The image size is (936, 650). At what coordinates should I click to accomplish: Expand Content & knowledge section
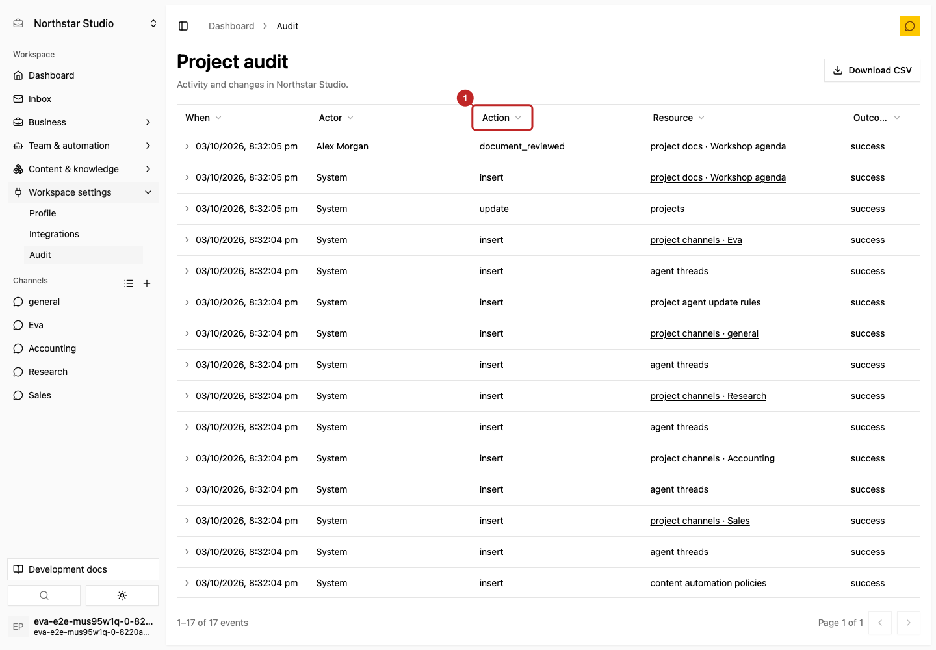coord(83,169)
